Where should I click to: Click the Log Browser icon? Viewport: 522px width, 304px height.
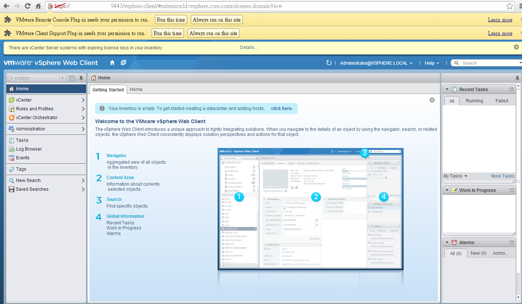[12, 149]
